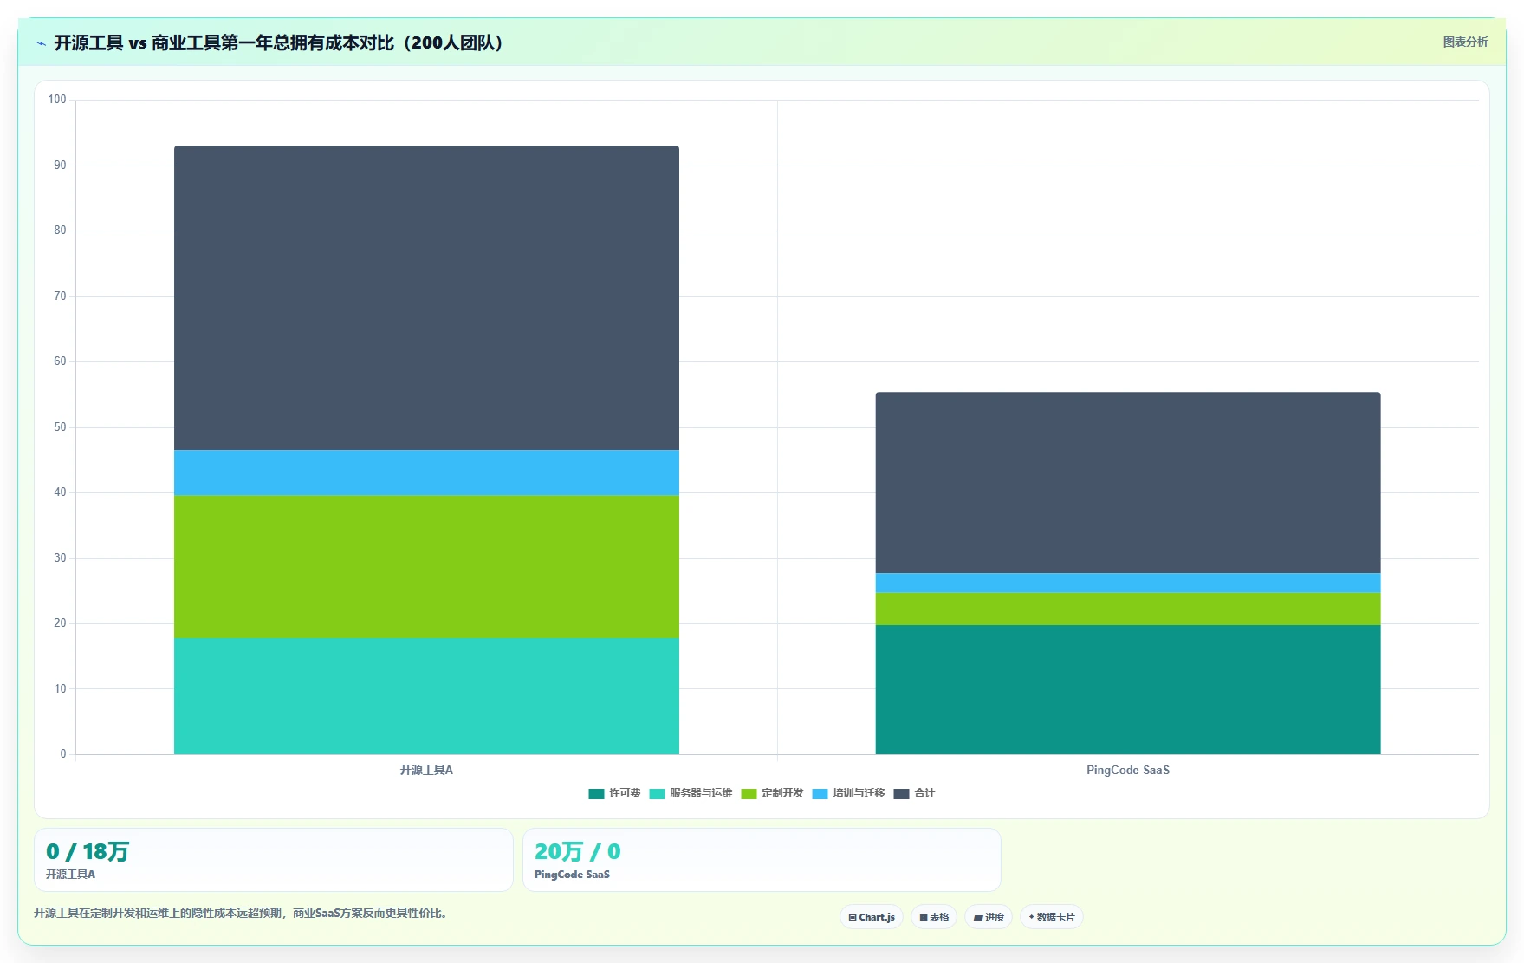Screen dimensions: 1524x963
Task: Click the chart icon beside the title
Action: pos(41,43)
